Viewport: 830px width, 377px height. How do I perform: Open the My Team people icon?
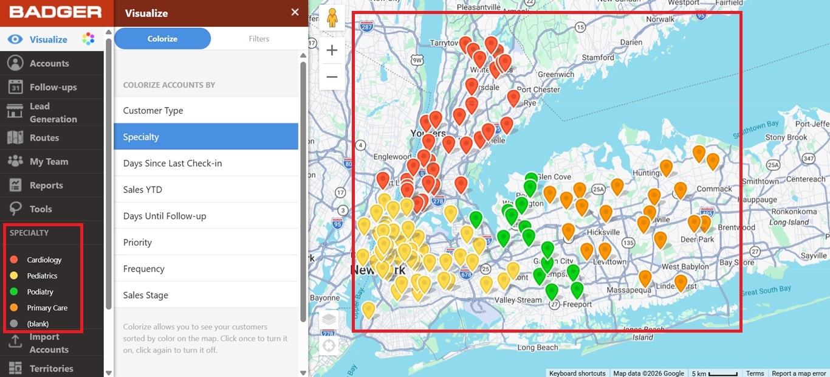pos(15,161)
